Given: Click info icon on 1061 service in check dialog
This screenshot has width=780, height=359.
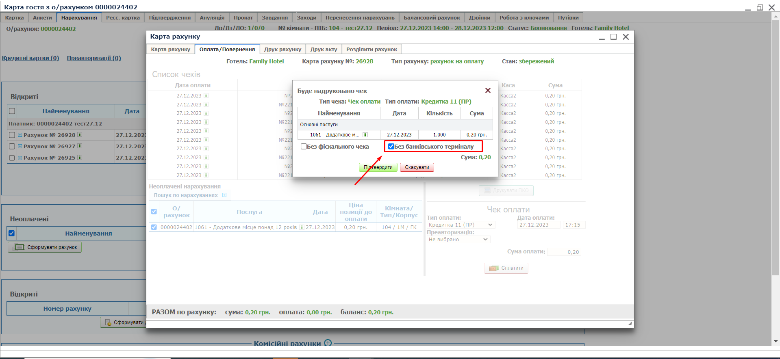Looking at the screenshot, I should (365, 135).
